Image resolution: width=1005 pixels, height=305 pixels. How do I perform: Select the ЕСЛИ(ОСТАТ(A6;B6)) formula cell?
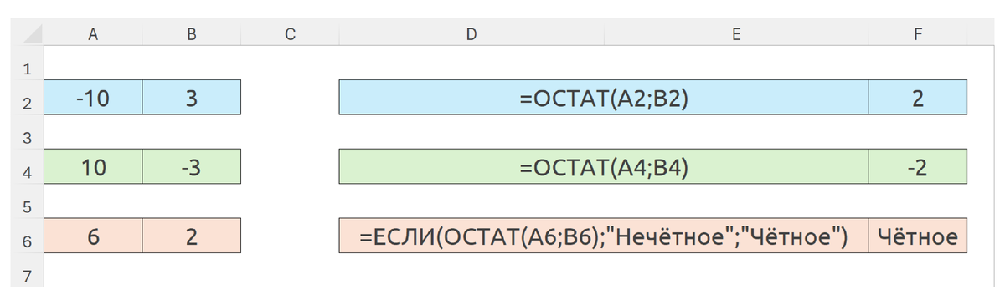pyautogui.click(x=604, y=236)
